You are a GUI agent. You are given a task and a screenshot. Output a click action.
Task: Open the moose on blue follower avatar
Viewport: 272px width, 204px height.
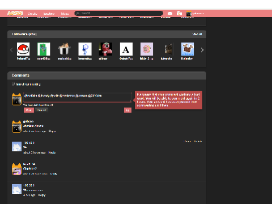pyautogui.click(x=188, y=49)
